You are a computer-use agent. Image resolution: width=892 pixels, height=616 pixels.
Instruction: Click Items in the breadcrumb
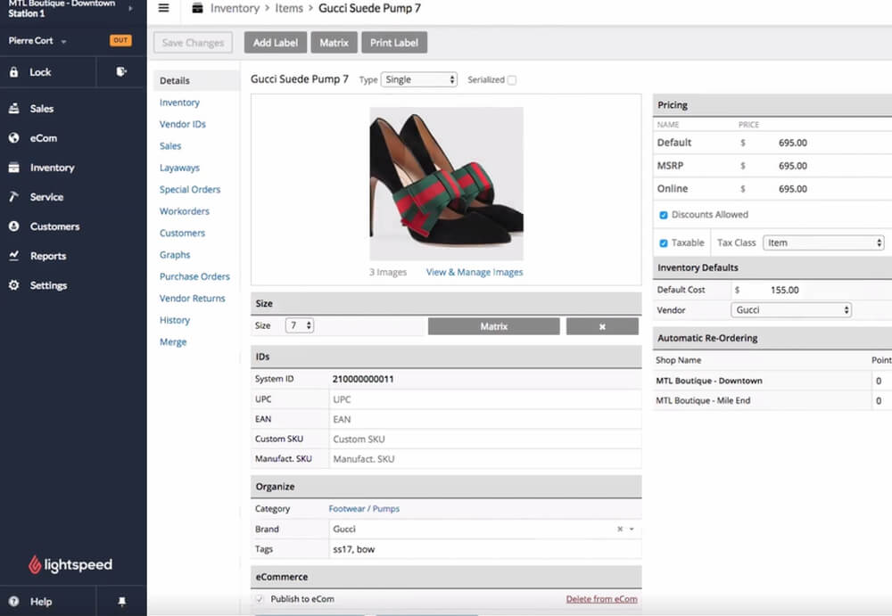pyautogui.click(x=289, y=8)
